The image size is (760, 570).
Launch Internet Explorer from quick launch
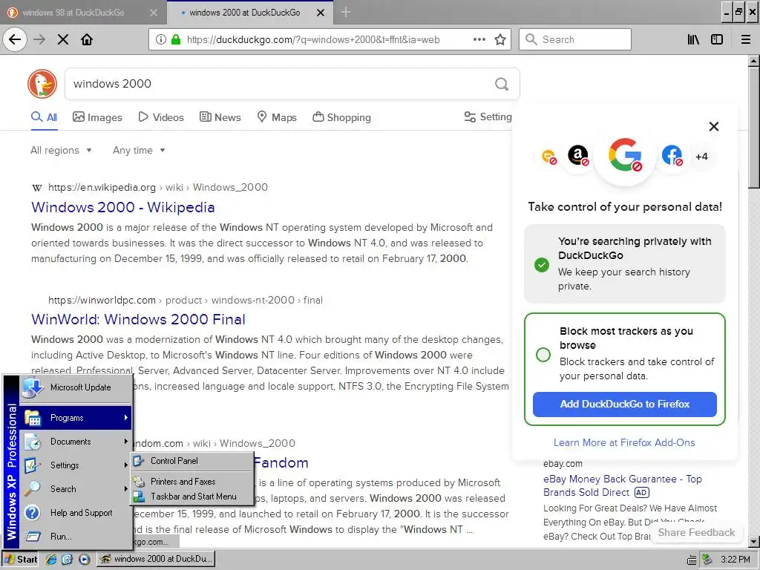click(51, 559)
